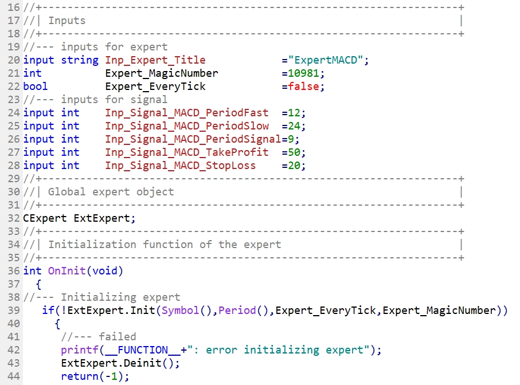Click the value 50 on line 27
Viewport: 520px width, 385px height.
click(x=294, y=152)
